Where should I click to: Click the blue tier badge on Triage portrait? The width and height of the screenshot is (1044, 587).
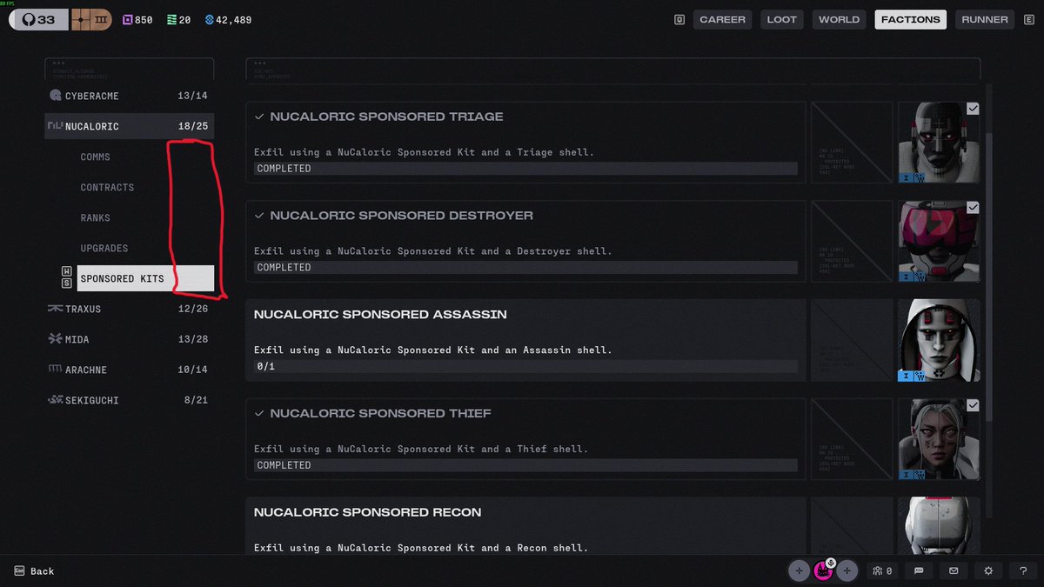912,177
